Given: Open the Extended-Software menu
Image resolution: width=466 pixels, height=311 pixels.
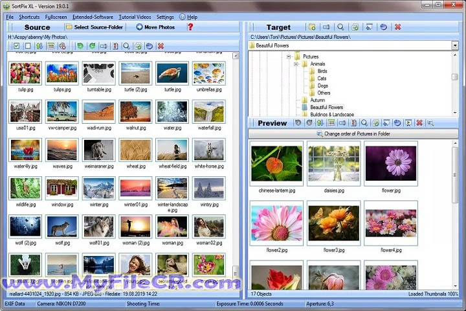Looking at the screenshot, I should click(x=93, y=17).
